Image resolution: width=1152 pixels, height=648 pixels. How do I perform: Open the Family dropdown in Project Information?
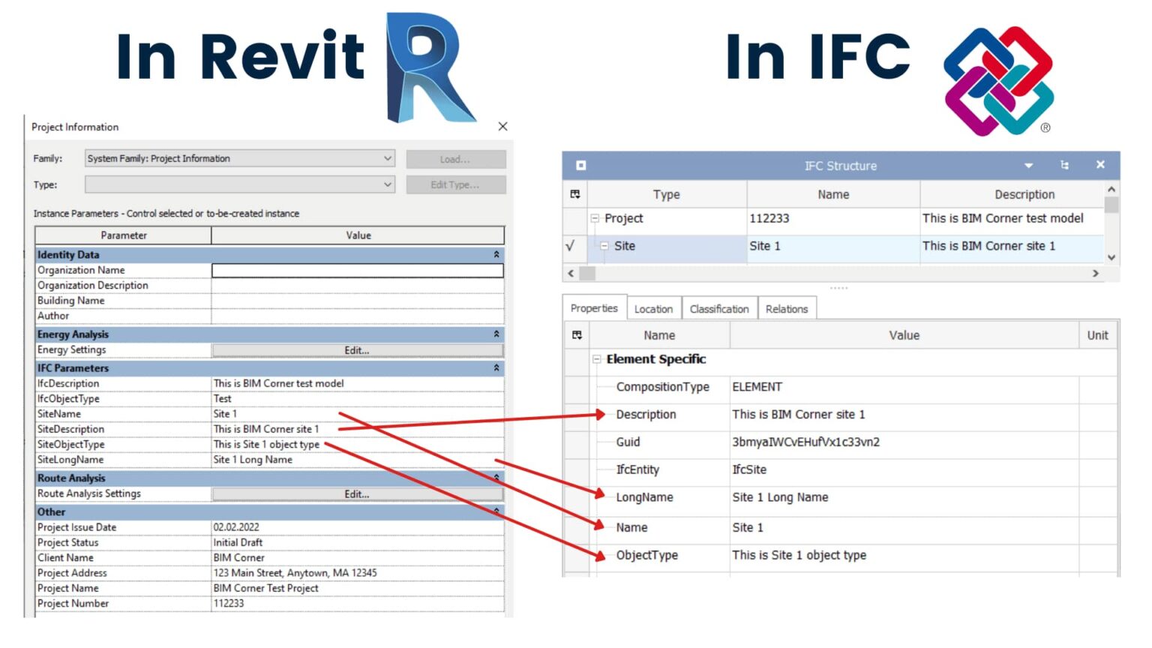tap(388, 158)
